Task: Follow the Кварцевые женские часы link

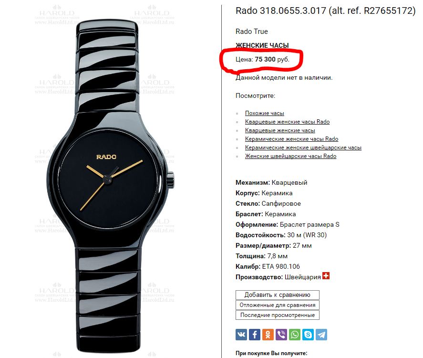Action: pos(280,130)
